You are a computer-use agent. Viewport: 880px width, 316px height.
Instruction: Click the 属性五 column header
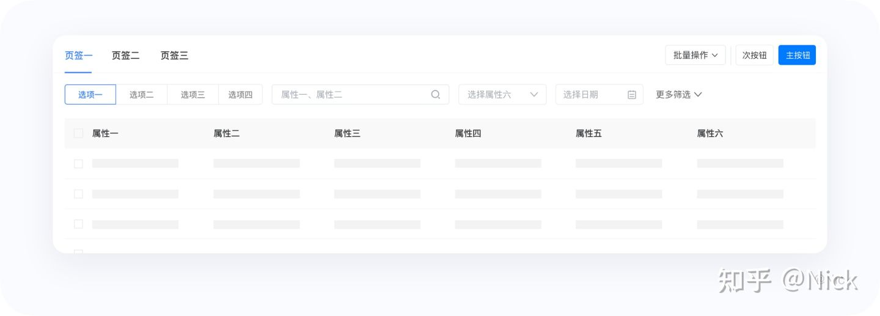click(588, 133)
